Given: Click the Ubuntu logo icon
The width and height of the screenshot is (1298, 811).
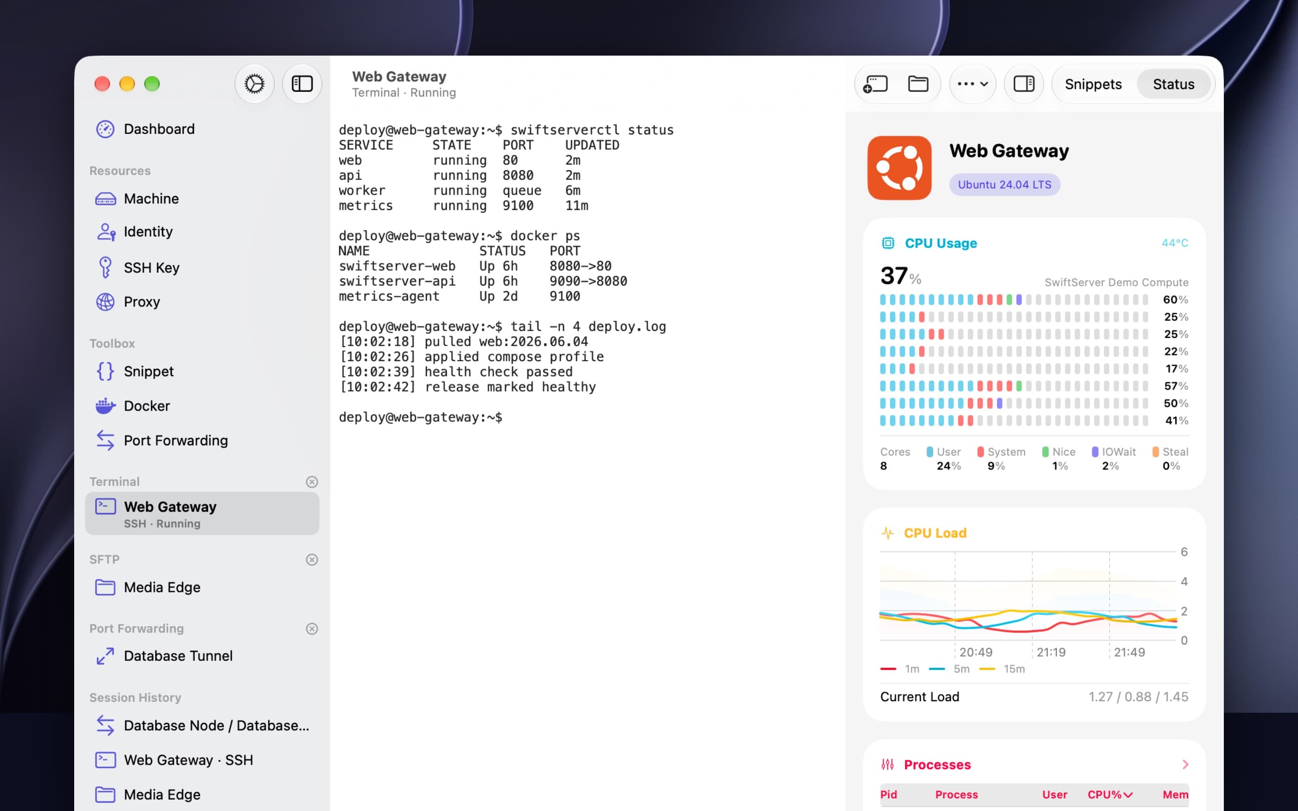Looking at the screenshot, I should 899,168.
